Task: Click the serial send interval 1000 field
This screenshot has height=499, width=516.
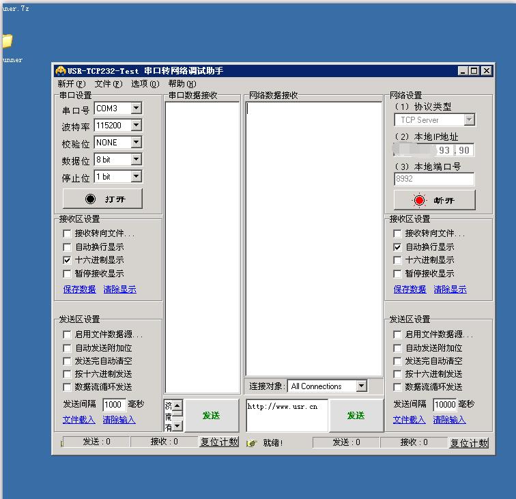Action: (113, 404)
